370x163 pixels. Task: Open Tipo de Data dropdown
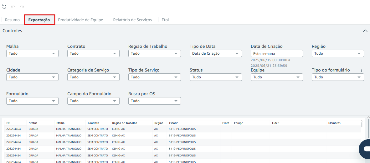click(216, 53)
